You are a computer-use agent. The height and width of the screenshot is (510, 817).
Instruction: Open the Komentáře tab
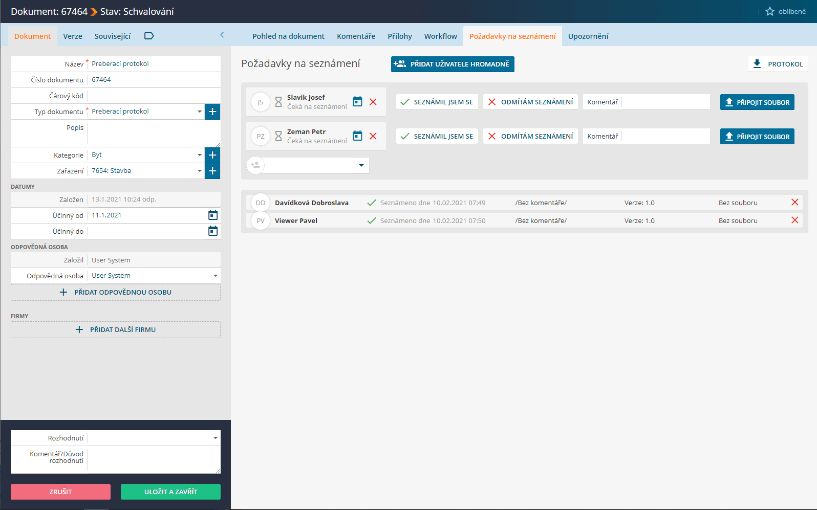coord(356,36)
